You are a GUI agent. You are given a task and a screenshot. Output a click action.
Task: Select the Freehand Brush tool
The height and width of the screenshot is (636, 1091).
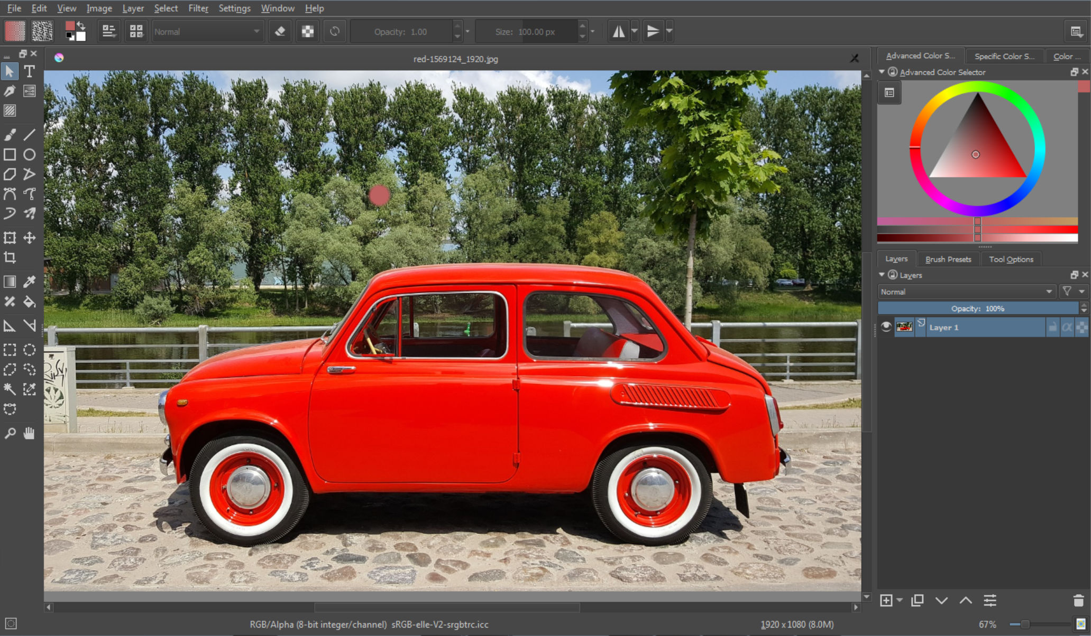(x=10, y=134)
